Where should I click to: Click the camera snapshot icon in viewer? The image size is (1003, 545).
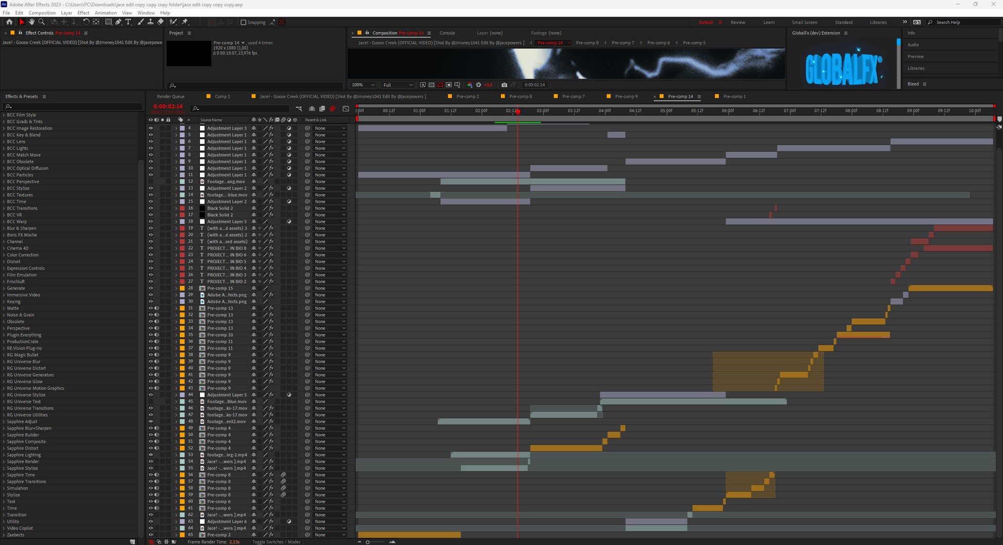(x=504, y=85)
